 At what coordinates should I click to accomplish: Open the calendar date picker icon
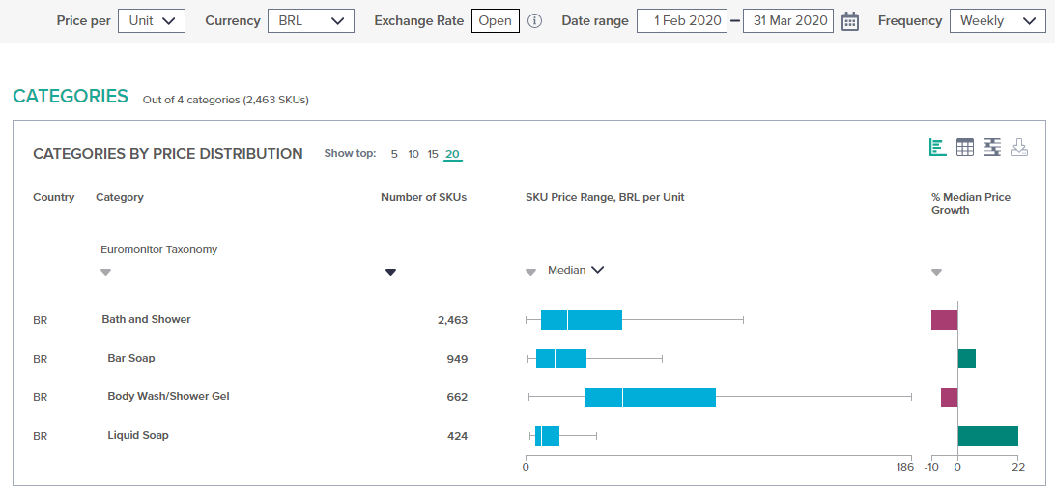(x=850, y=21)
